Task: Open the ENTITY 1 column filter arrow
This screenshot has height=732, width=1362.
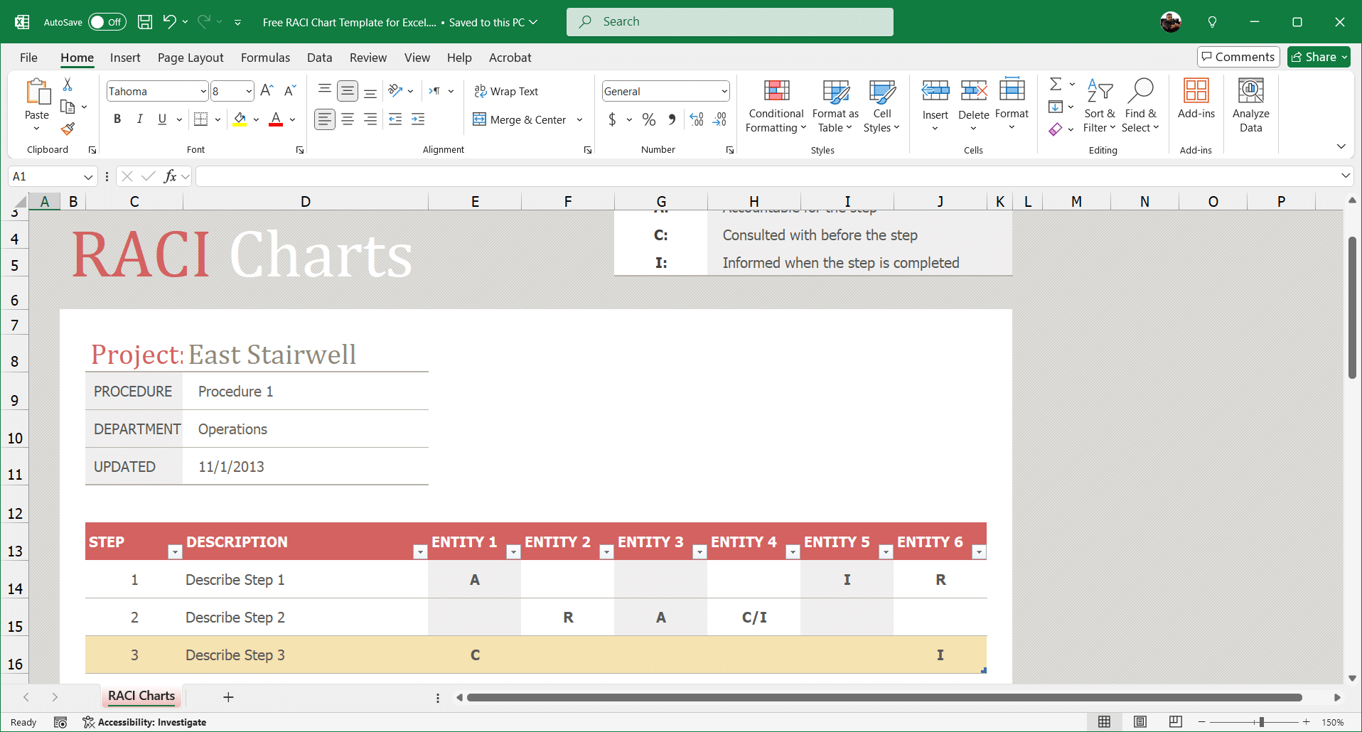Action: (x=513, y=551)
